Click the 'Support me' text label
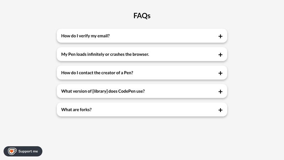284x160 pixels. [x=28, y=151]
